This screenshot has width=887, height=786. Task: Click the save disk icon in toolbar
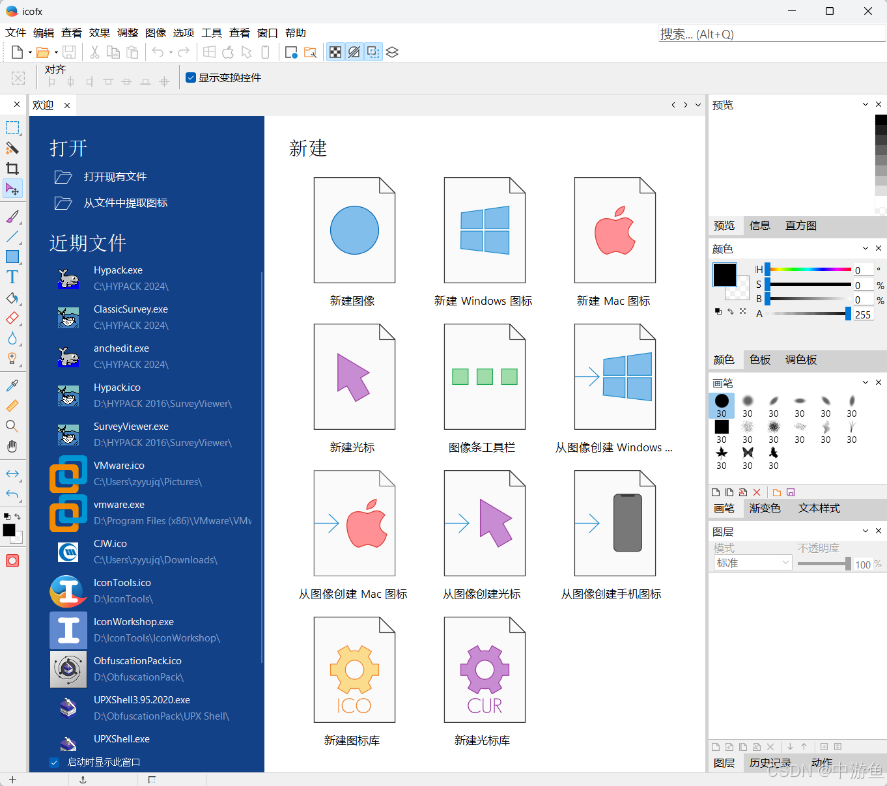[x=69, y=52]
